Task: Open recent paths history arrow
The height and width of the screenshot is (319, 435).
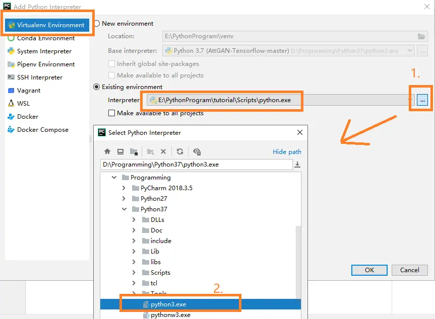Action: [x=297, y=165]
